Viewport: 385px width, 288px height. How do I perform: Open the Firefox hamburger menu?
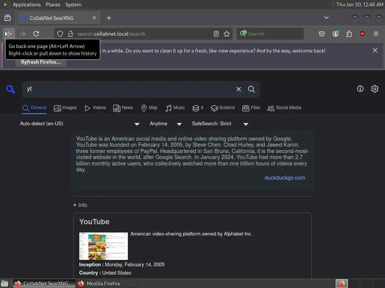tap(376, 34)
